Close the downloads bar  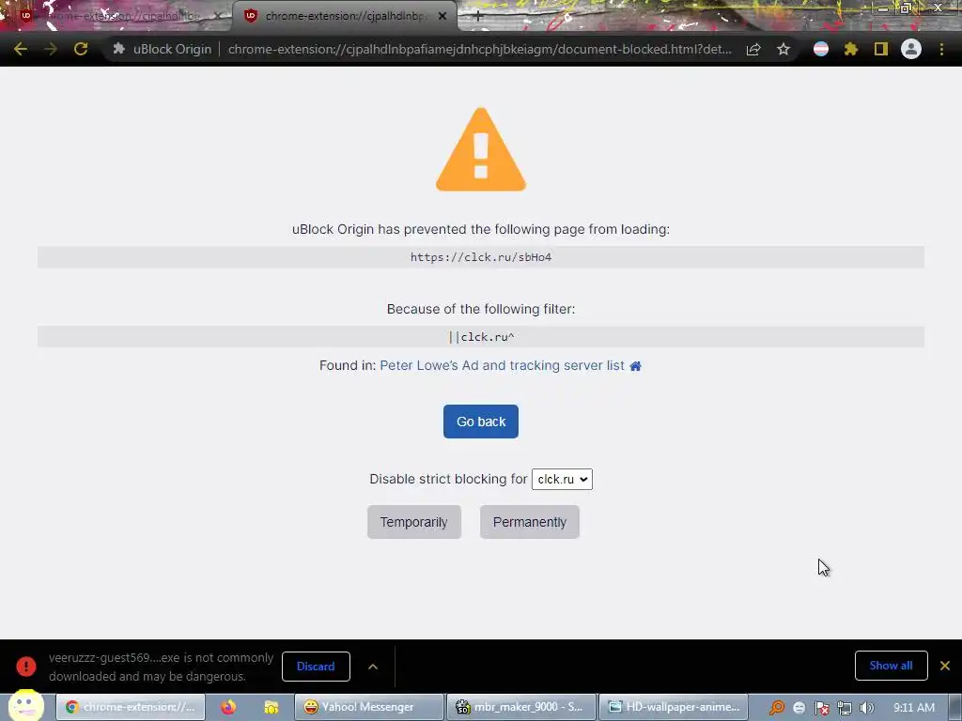(945, 666)
